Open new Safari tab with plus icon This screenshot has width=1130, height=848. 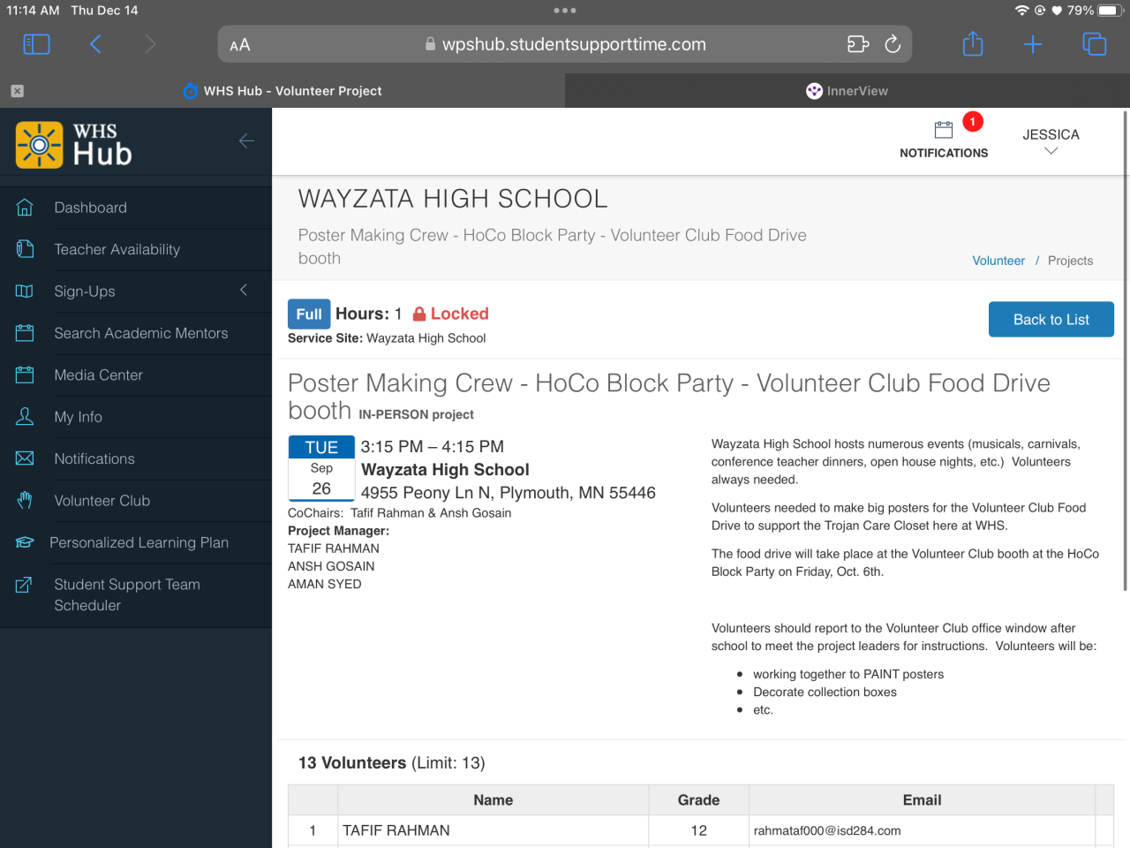[1033, 44]
